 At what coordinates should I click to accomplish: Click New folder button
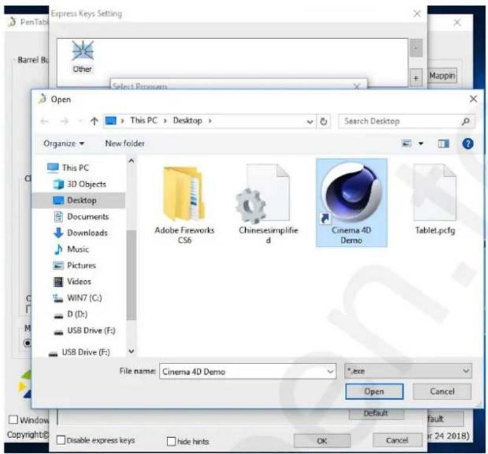[x=125, y=144]
